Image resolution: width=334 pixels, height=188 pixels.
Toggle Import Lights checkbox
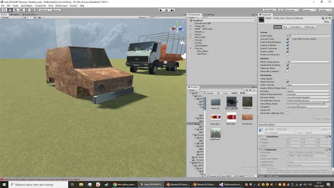[x=288, y=52]
